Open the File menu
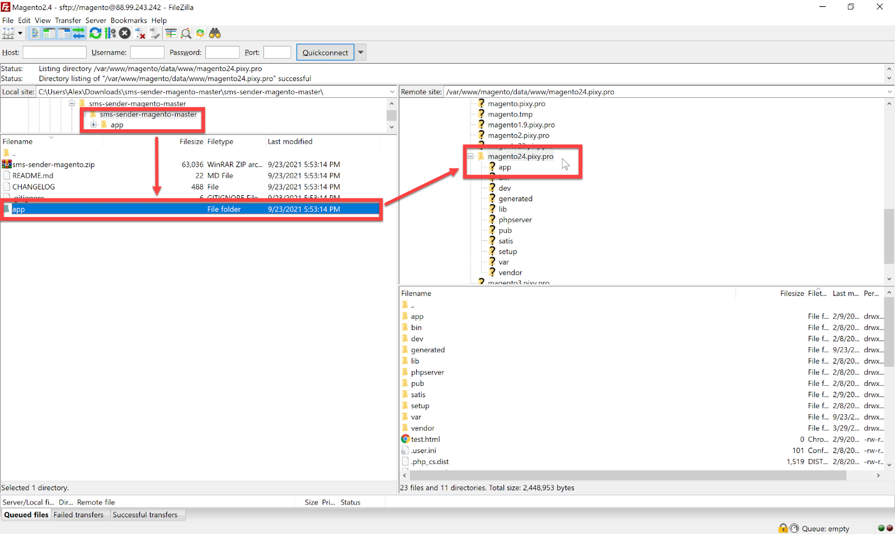Image resolution: width=895 pixels, height=534 pixels. [x=8, y=20]
